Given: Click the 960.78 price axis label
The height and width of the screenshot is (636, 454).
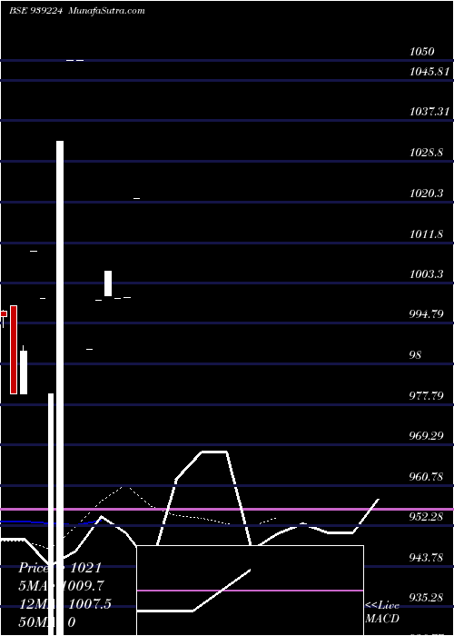Looking at the screenshot, I should click(x=427, y=477).
